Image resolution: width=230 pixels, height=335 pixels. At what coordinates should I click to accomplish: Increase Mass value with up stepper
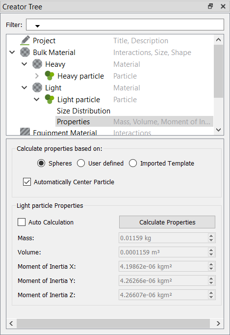point(211,236)
